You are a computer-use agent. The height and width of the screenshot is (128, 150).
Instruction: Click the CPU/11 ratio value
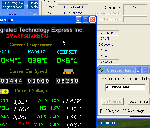pyautogui.click(x=108, y=39)
